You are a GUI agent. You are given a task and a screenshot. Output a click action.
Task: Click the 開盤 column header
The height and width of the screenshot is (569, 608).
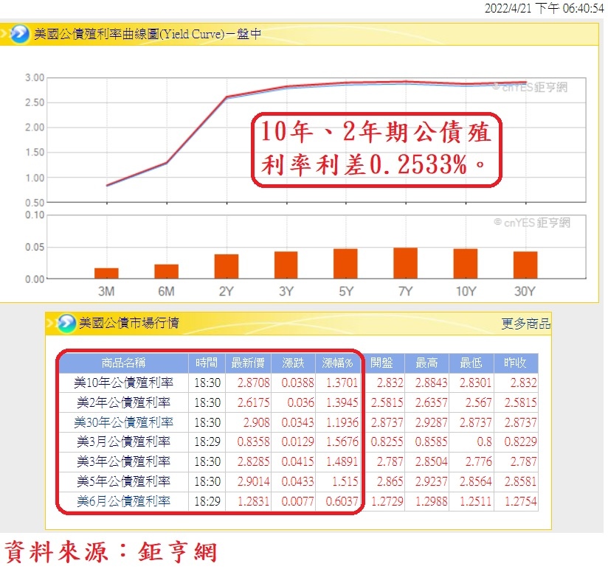coord(382,363)
